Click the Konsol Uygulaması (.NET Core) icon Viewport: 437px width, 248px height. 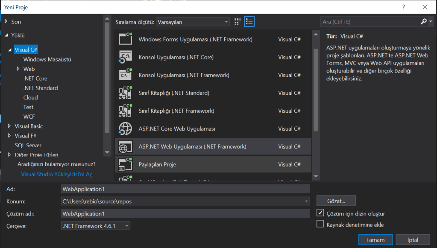[x=126, y=57]
